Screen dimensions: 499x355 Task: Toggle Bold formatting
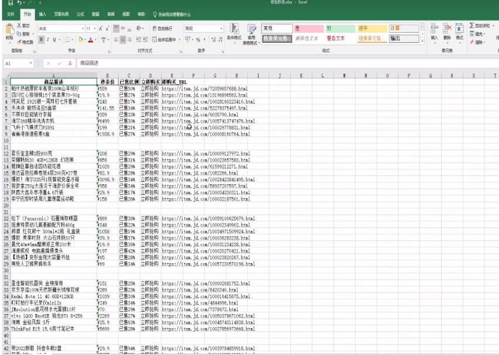pyautogui.click(x=42, y=40)
